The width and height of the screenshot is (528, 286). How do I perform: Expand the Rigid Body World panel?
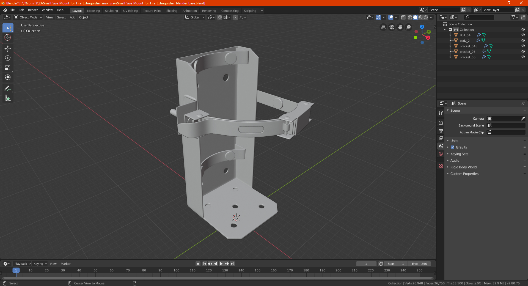coord(463,167)
